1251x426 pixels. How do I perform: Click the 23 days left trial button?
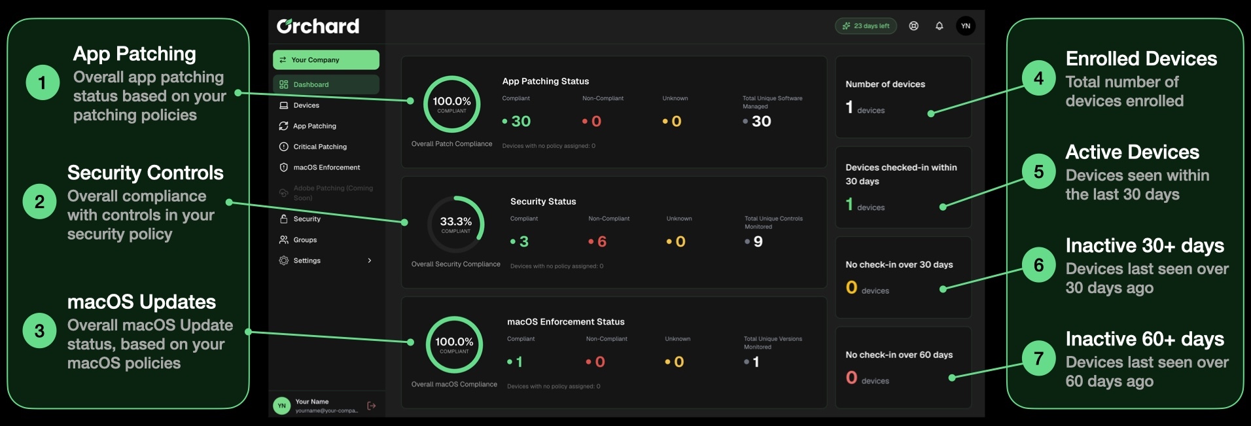(866, 26)
